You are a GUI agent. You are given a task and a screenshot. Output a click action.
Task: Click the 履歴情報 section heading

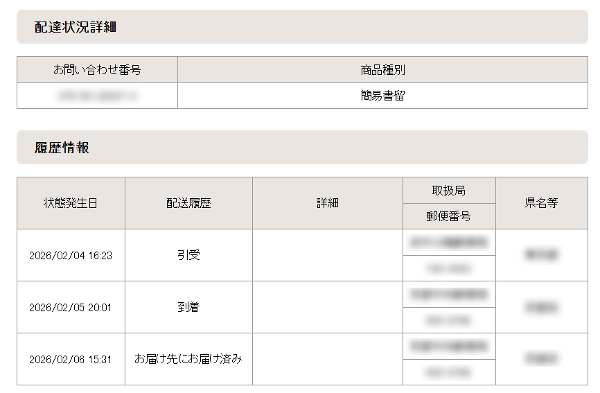point(62,148)
